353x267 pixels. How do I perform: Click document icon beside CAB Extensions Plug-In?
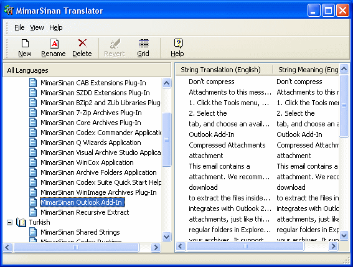(33, 83)
